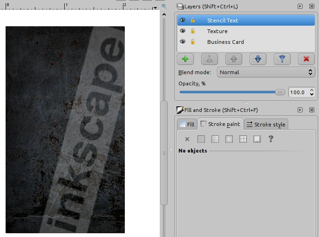This screenshot has width=319, height=237.
Task: Toggle lock on Business Card layer
Action: (x=192, y=42)
